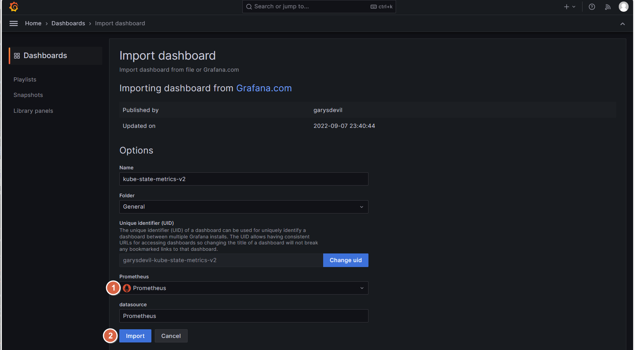Click the blue Import button
The height and width of the screenshot is (350, 635).
[135, 336]
